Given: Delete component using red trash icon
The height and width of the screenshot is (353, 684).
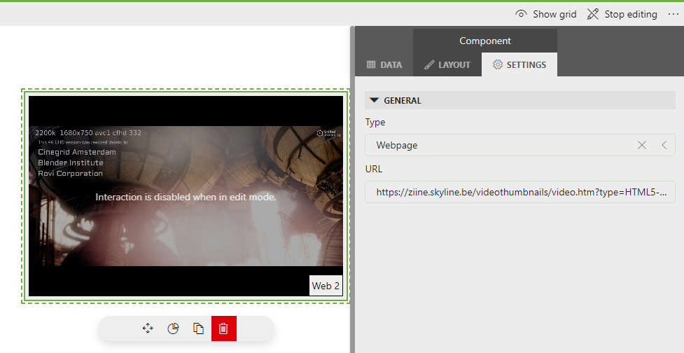Looking at the screenshot, I should [x=224, y=328].
